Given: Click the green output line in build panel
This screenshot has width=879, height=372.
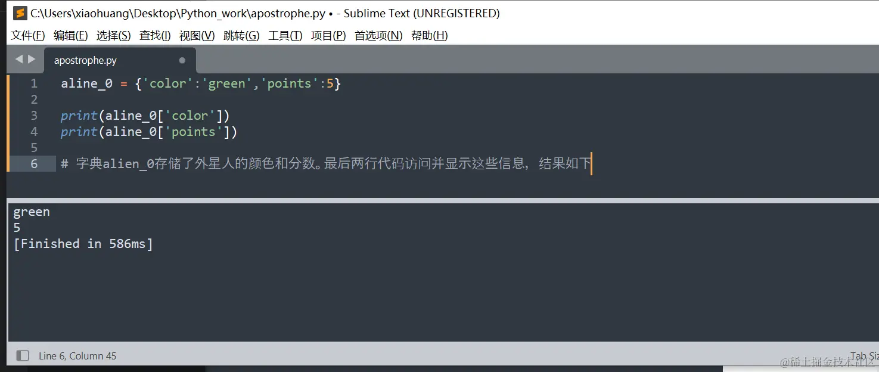Looking at the screenshot, I should tap(32, 212).
